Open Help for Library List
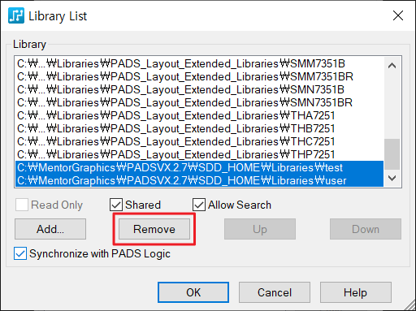Image resolution: width=416 pixels, height=311 pixels. coord(356,292)
